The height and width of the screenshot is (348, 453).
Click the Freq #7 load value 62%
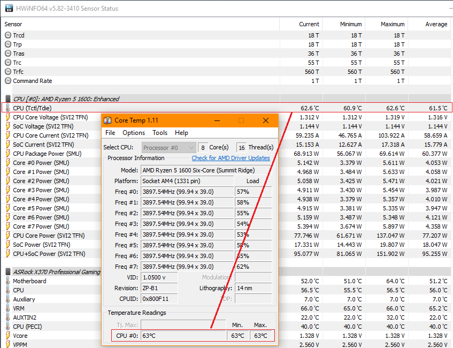[253, 267]
